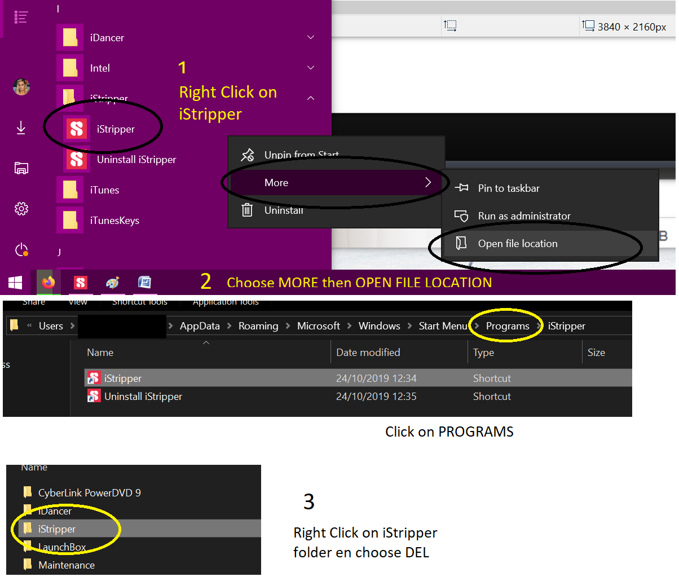This screenshot has height=581, width=679.
Task: Select the Uninstall iStripper shortcut file
Action: 143,397
